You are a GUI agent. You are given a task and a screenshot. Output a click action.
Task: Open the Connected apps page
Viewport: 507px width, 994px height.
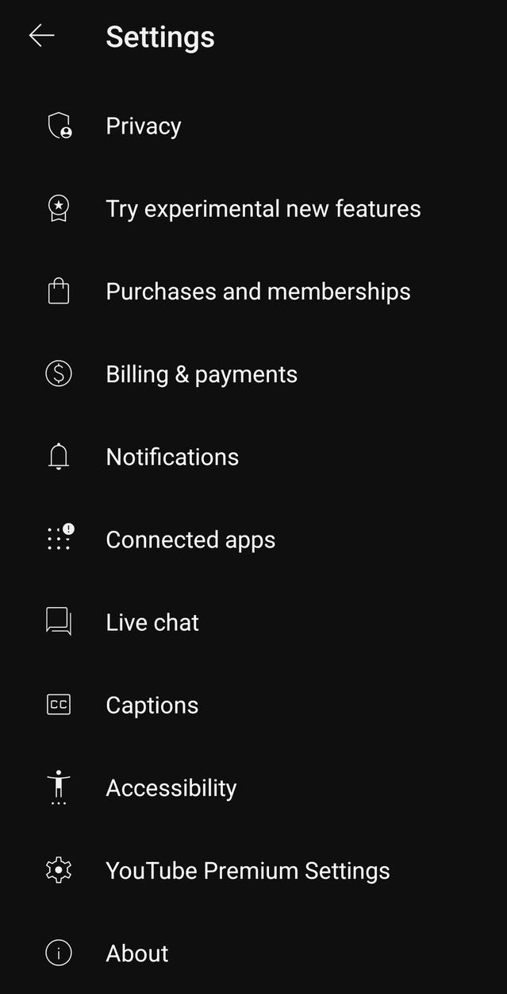pos(190,539)
